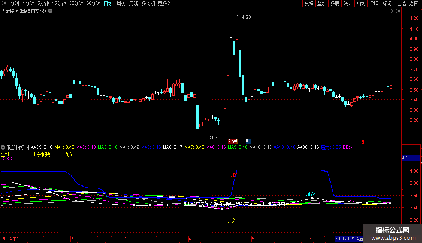The image size is (422, 243).
Task: Switch to 日线 daily chart
Action: click(108, 3)
